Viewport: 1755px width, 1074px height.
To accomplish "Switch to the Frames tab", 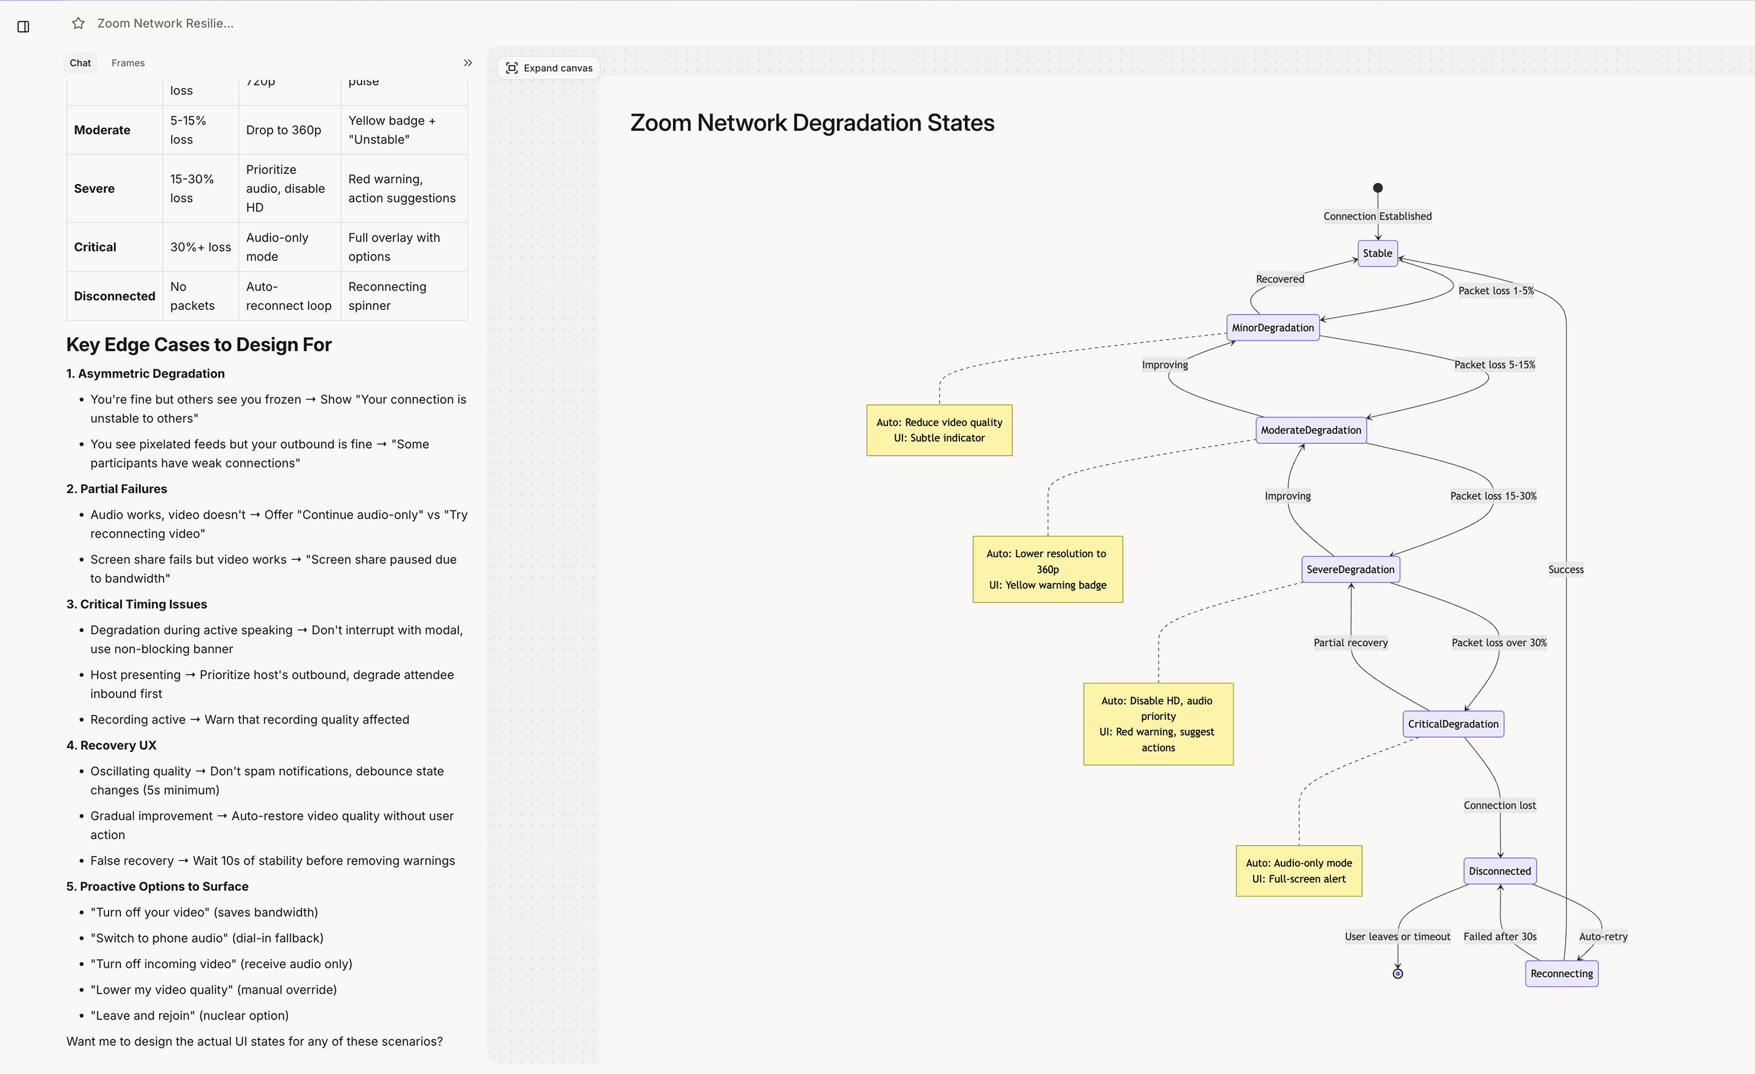I will coord(128,63).
